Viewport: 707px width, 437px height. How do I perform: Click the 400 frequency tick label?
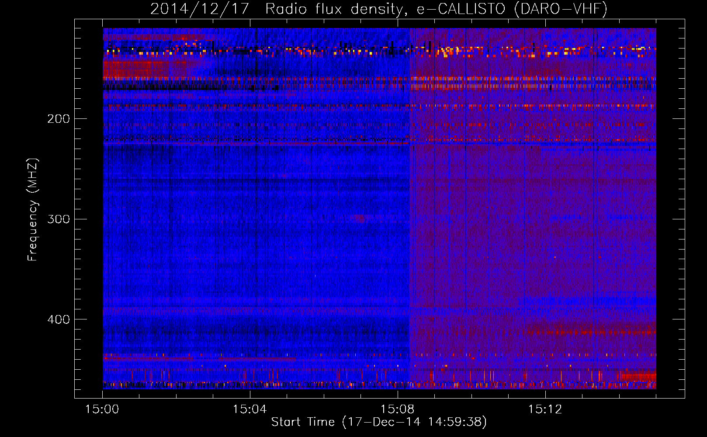(x=59, y=319)
